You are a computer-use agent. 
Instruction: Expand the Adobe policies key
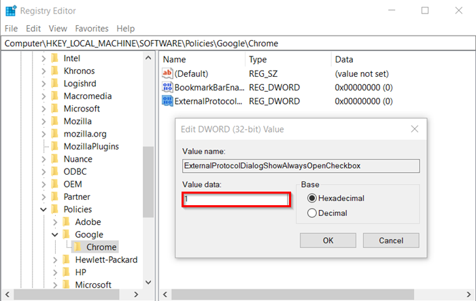55,222
